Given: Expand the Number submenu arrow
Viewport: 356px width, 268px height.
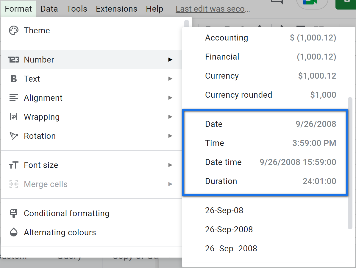Looking at the screenshot, I should coord(170,60).
